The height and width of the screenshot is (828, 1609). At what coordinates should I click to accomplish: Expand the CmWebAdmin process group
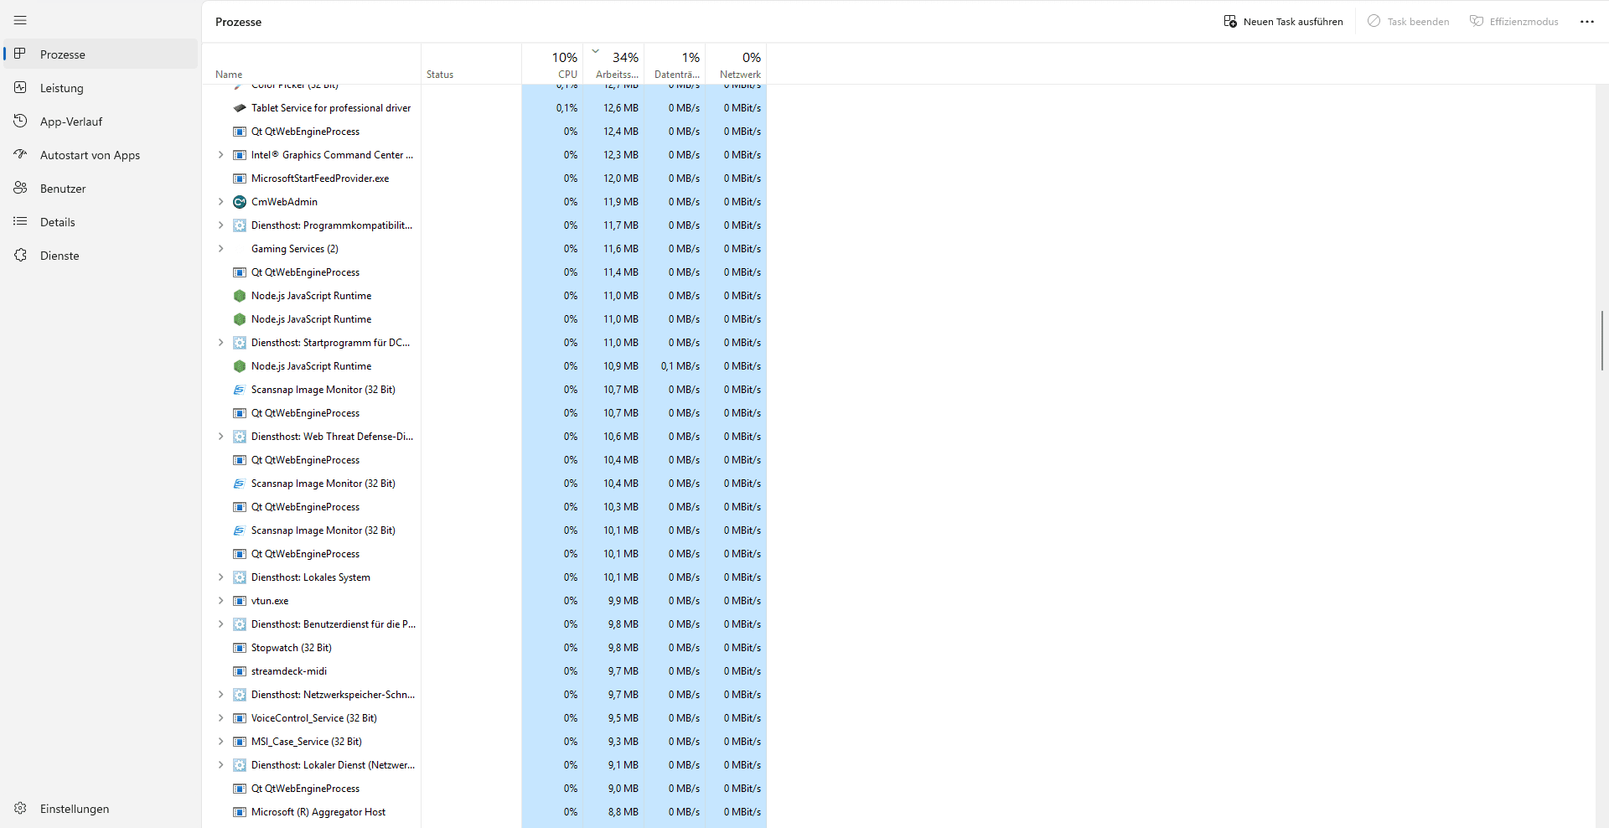tap(221, 202)
